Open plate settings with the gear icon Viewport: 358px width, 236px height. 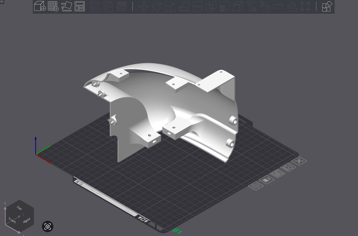pos(256,186)
